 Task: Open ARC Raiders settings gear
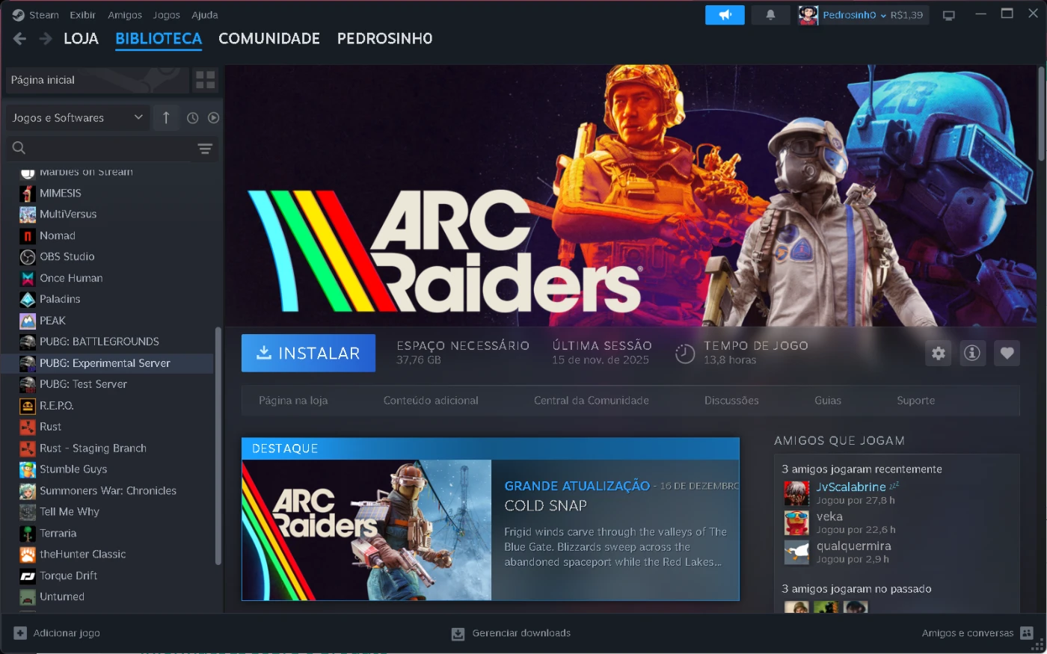939,354
